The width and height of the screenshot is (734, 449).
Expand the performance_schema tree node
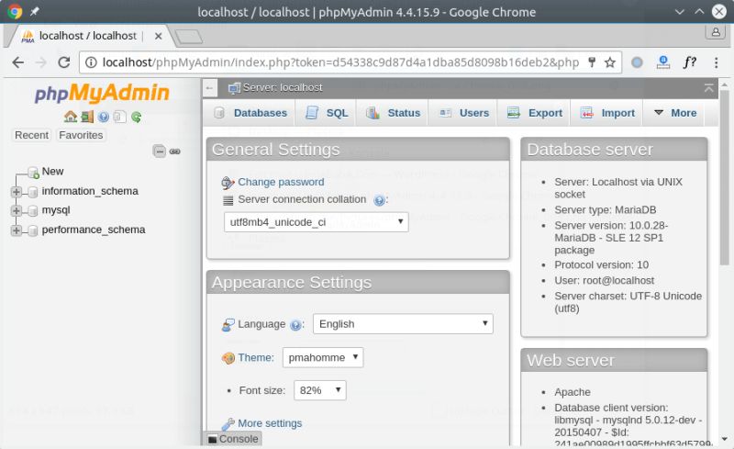[17, 230]
